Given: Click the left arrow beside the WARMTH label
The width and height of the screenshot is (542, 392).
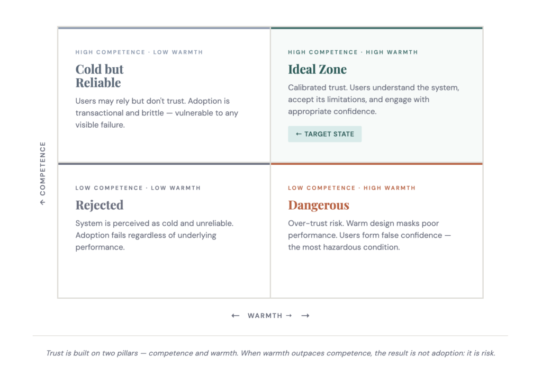Looking at the screenshot, I should pos(236,316).
